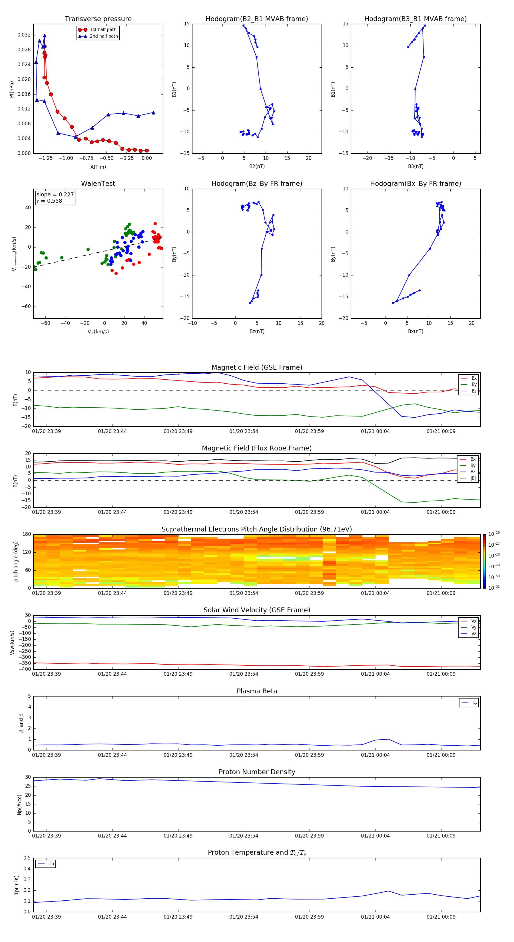Click the 'Vremaining(km/s)' y-axis label

14,254
